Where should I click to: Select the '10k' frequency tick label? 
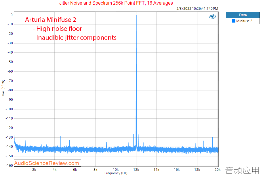116,170
